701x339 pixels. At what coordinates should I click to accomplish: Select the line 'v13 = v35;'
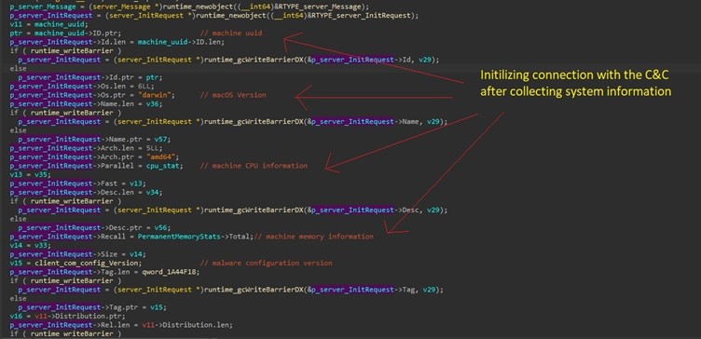[x=30, y=175]
